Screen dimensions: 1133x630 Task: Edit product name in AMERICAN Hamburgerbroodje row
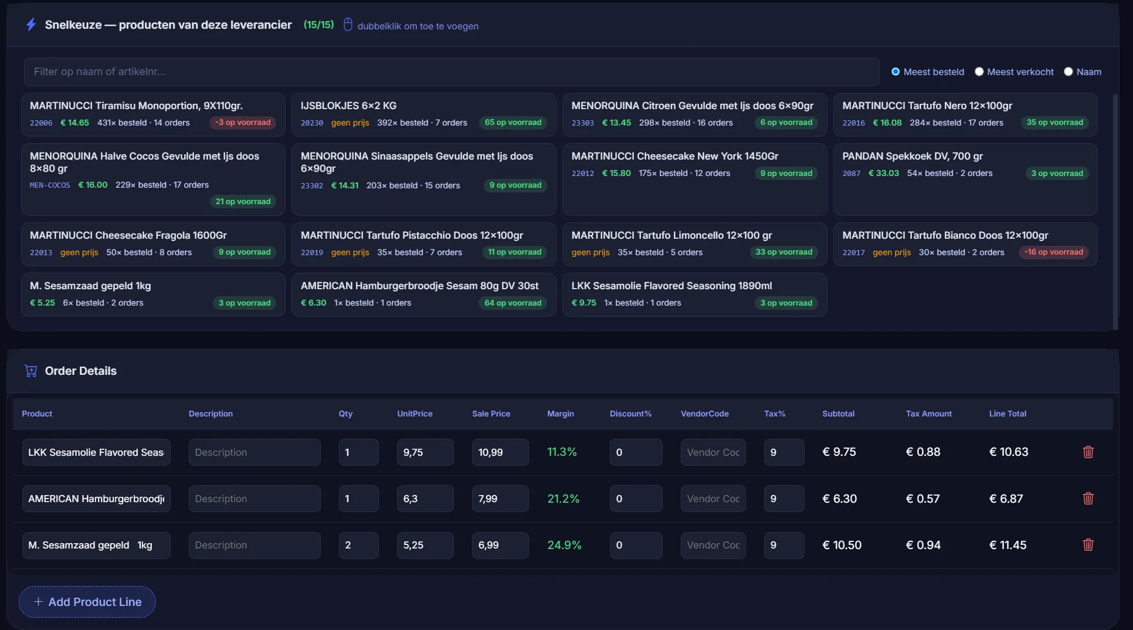(96, 499)
